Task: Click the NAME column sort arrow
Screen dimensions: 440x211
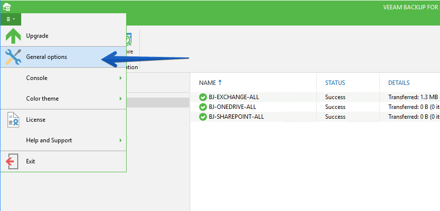Action: click(x=220, y=82)
